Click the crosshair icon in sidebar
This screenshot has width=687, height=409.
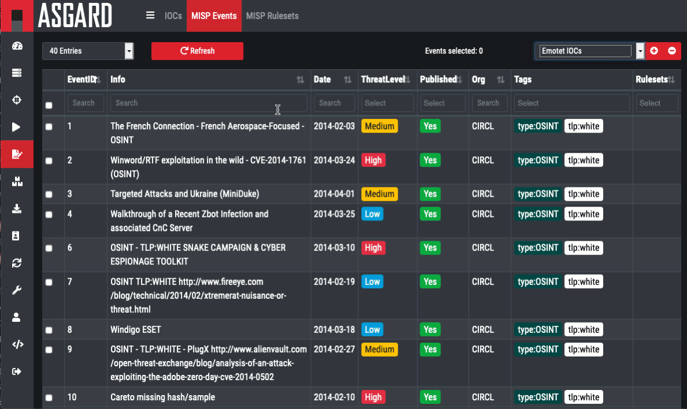tap(17, 100)
